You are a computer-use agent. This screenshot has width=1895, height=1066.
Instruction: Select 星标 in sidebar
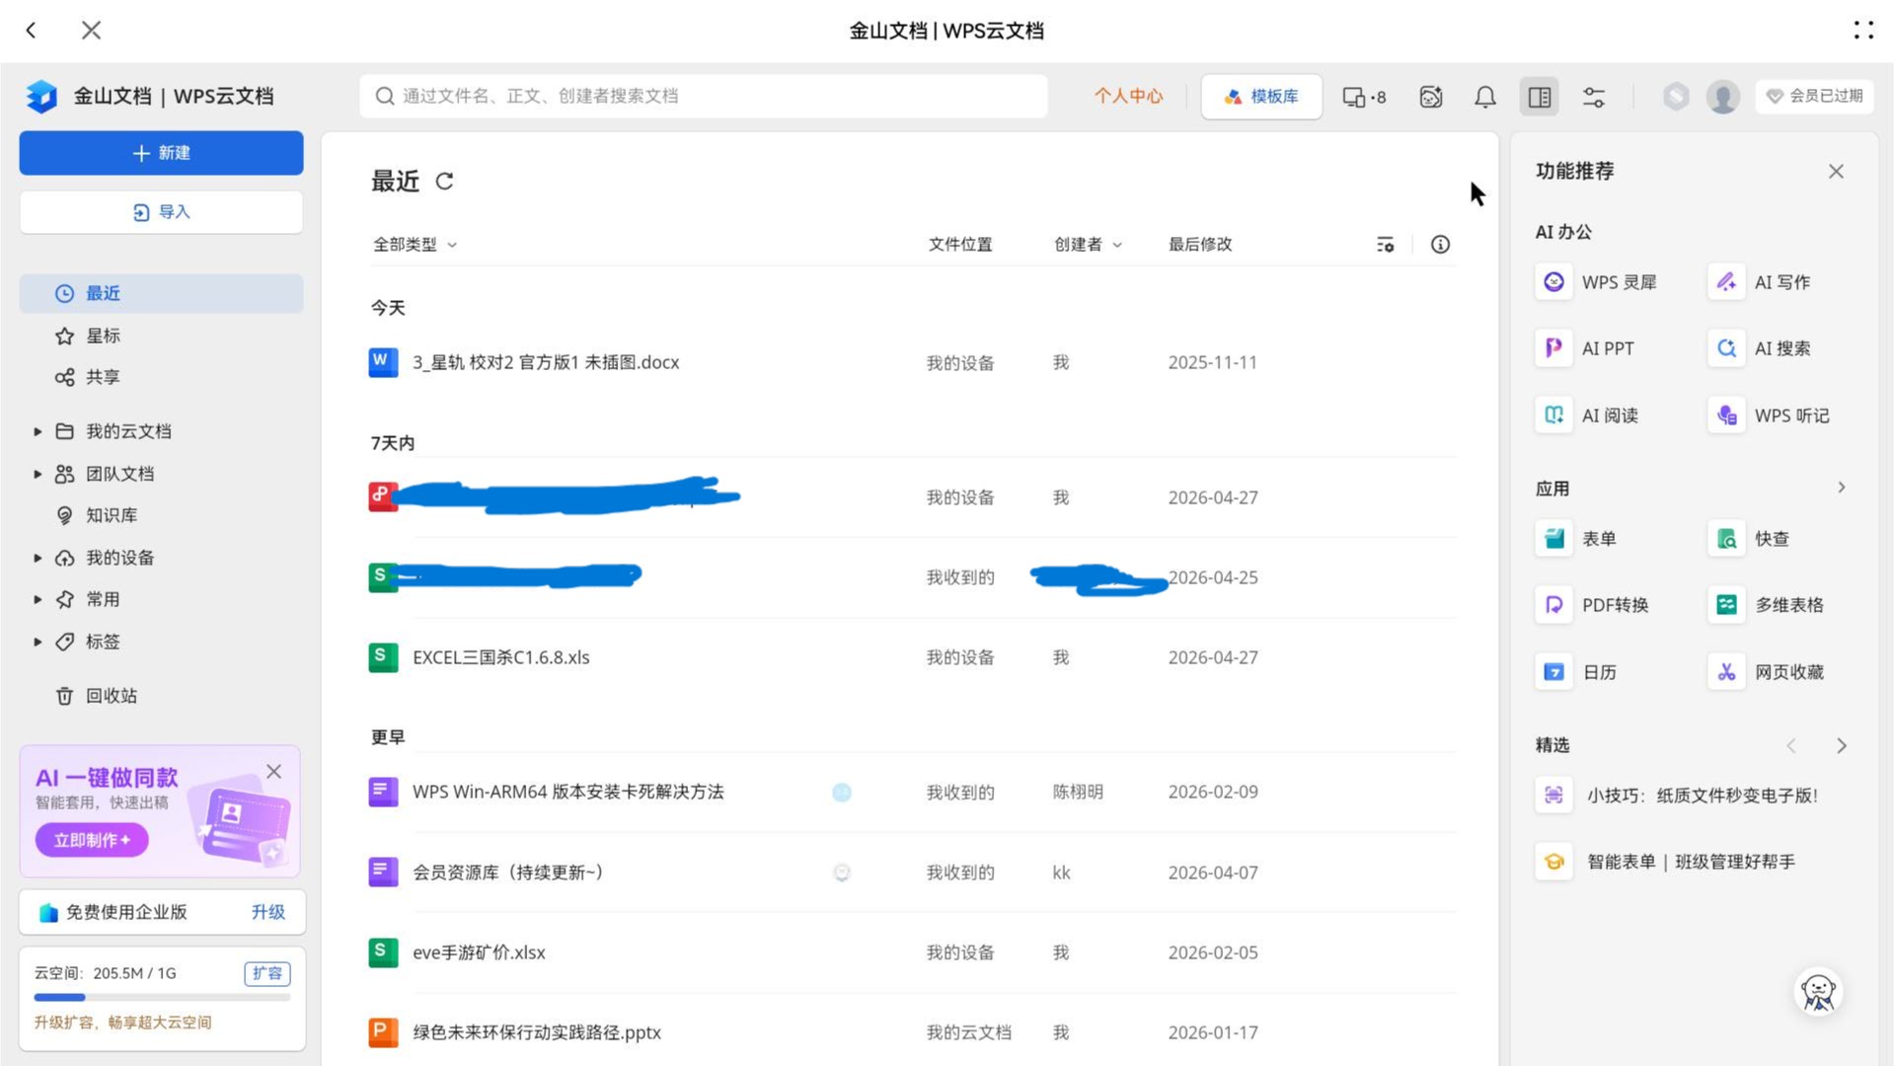(161, 337)
